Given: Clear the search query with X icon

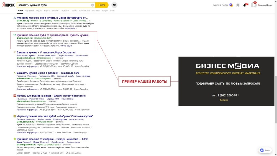Looking at the screenshot, I should coord(93,5).
